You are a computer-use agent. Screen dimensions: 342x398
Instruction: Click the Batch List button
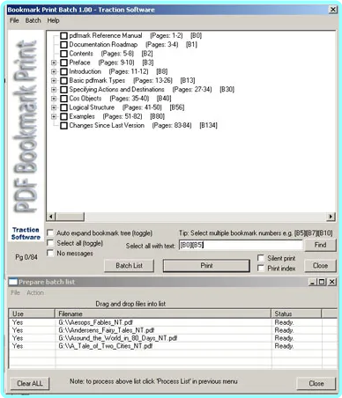point(129,266)
